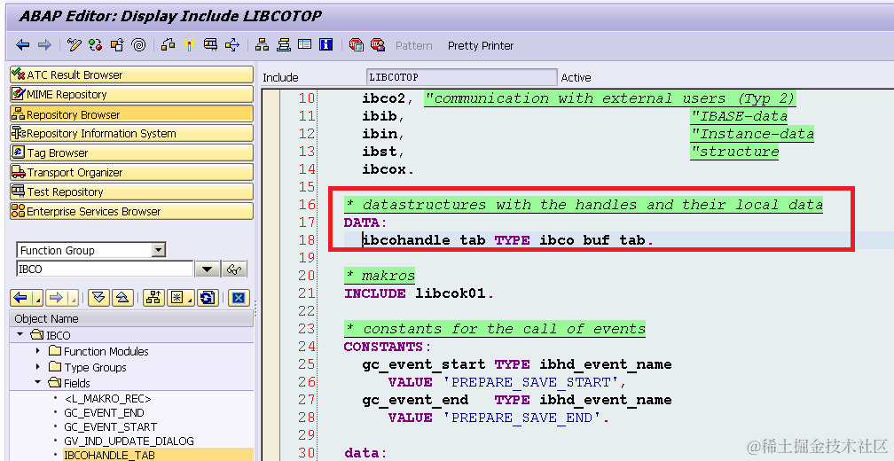The width and height of the screenshot is (894, 461).
Task: Click the Function Modules folder label
Action: point(106,351)
